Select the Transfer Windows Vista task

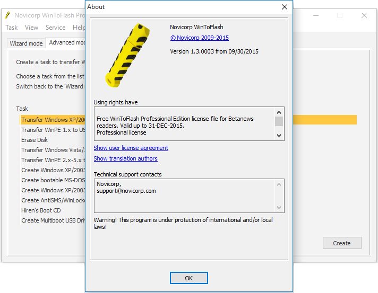53,150
